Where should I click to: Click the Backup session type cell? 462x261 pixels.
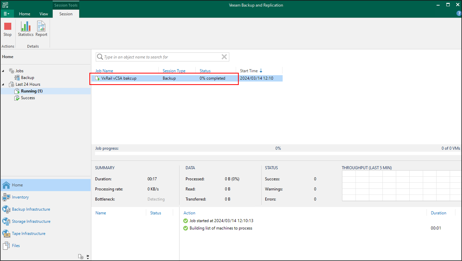click(x=169, y=78)
